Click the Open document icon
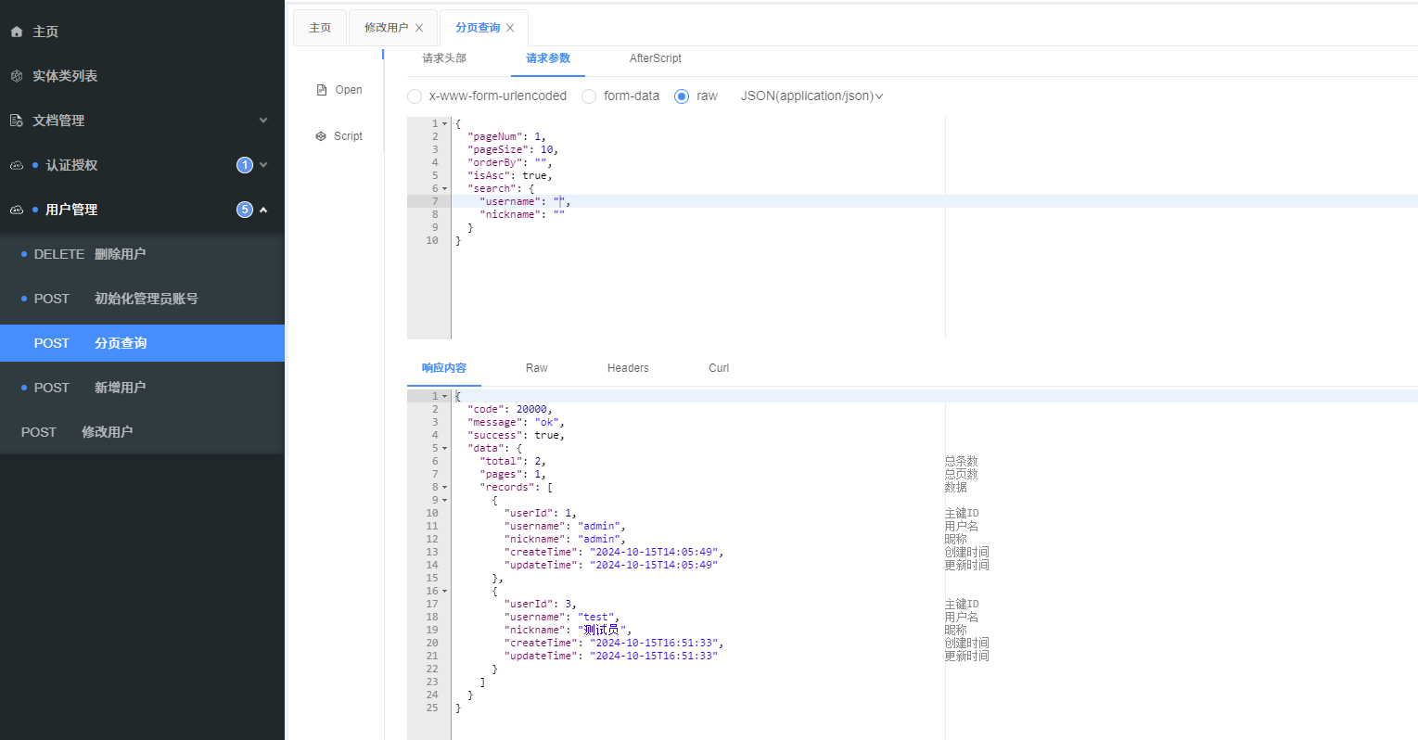 tap(322, 90)
